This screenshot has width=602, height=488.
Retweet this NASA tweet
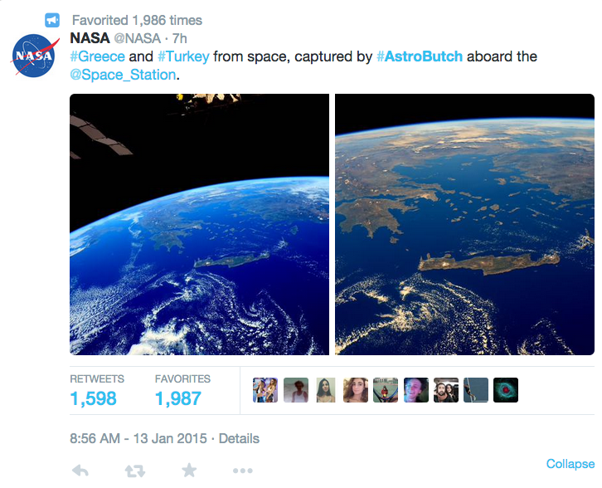135,471
